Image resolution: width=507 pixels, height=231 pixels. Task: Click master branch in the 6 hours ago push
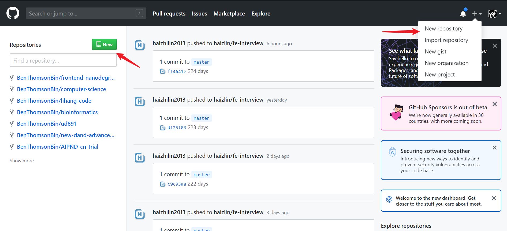click(202, 62)
